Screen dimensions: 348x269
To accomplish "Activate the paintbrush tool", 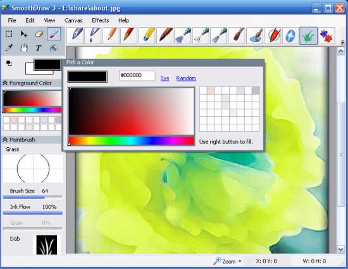I will pyautogui.click(x=54, y=34).
